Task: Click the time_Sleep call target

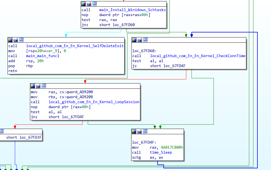Action: (x=161, y=153)
